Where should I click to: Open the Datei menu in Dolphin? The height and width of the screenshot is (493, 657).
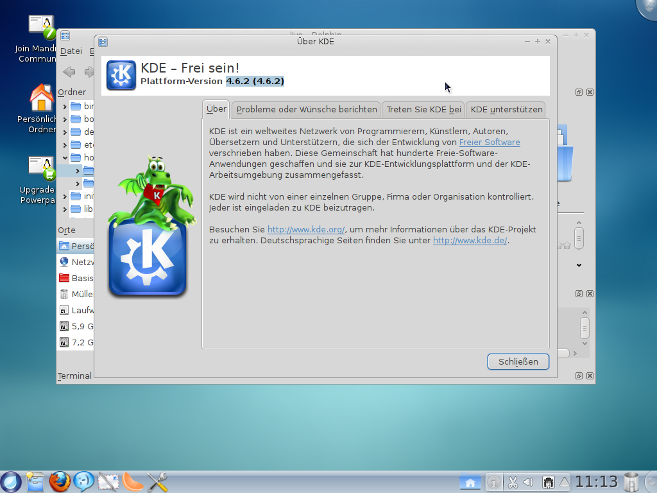(x=71, y=51)
